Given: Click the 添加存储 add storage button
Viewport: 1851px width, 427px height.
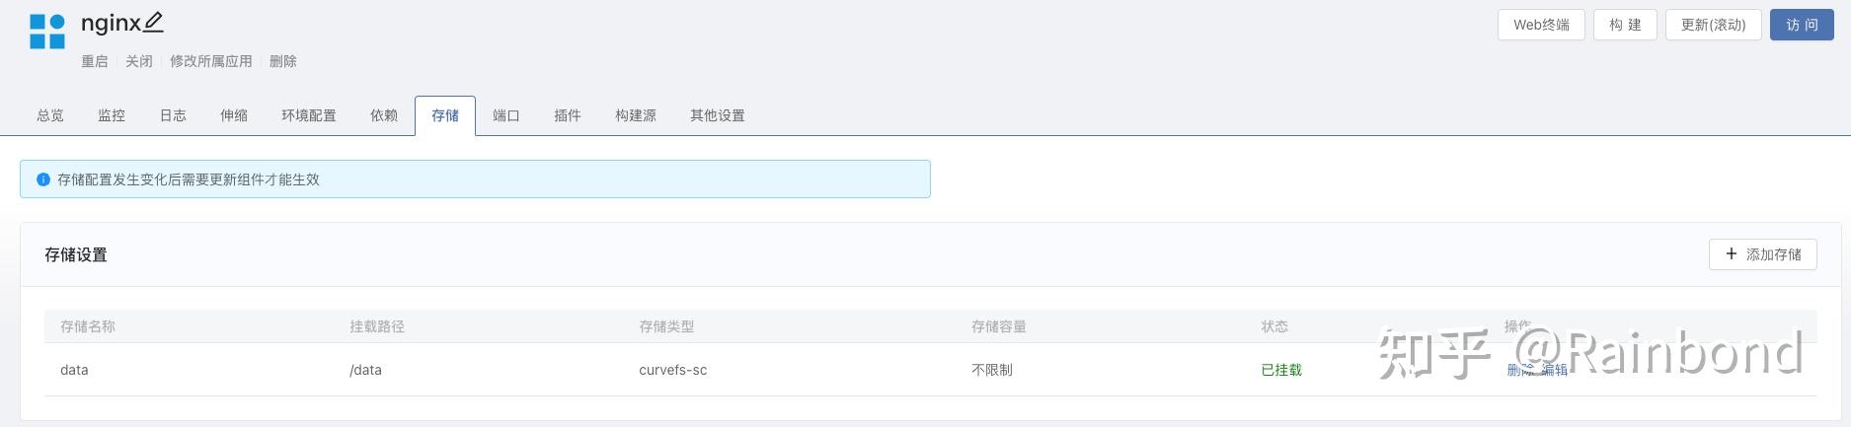Looking at the screenshot, I should click(x=1762, y=254).
